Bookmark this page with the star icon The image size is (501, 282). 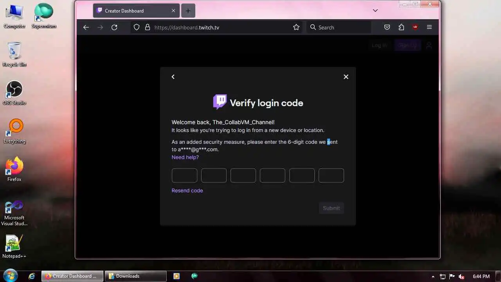[x=296, y=27]
